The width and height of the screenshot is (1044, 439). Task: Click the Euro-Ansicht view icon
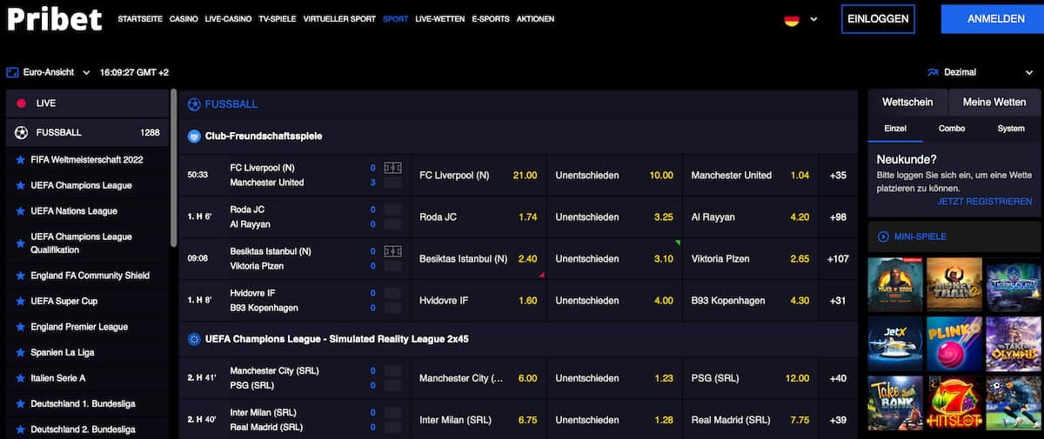point(12,72)
